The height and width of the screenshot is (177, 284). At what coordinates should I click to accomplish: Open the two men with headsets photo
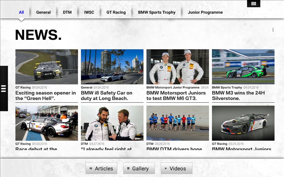click(x=112, y=123)
